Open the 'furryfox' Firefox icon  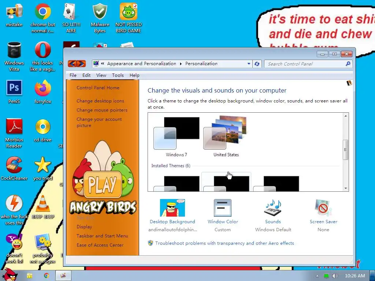(42, 92)
